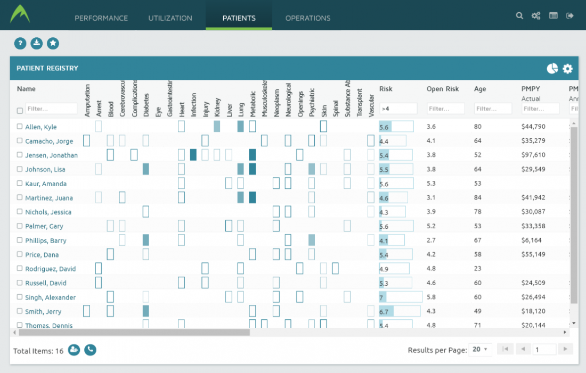The width and height of the screenshot is (586, 373).
Task: Click the page number input showing 1
Action: click(544, 350)
